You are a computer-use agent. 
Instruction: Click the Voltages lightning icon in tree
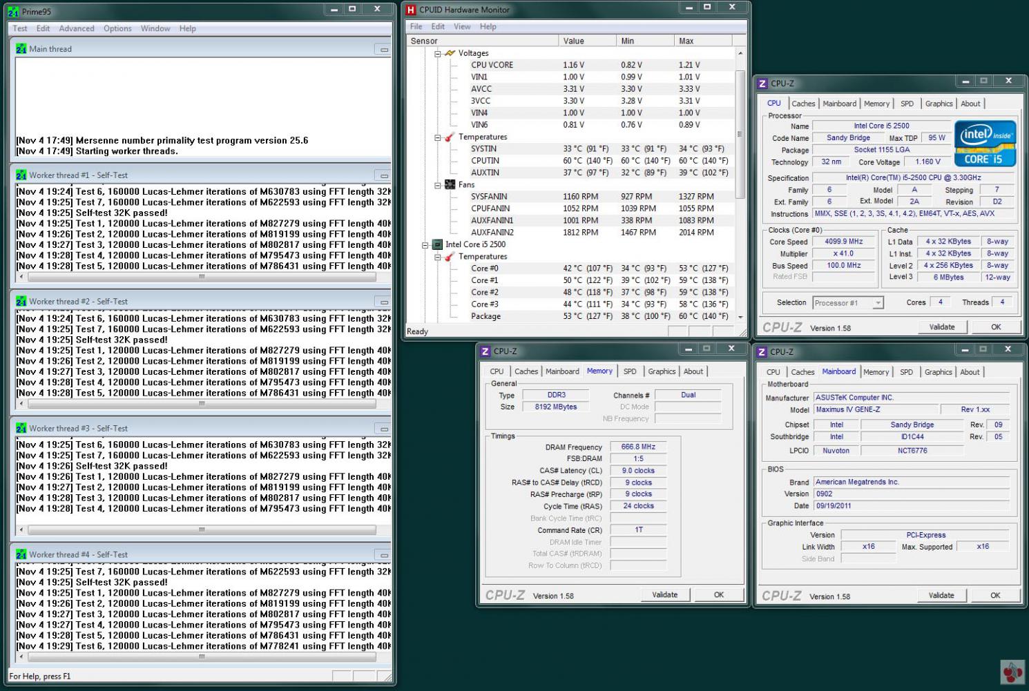coord(450,53)
